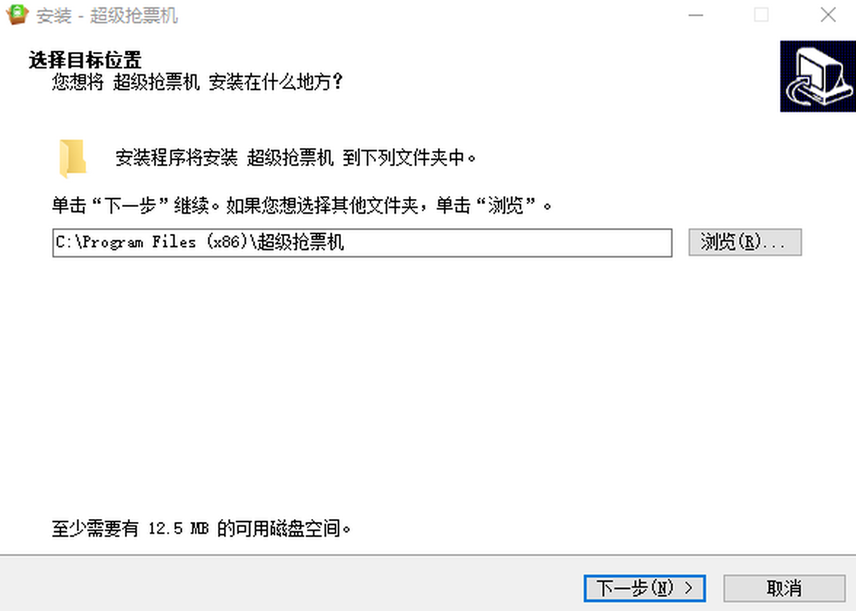The height and width of the screenshot is (611, 856).
Task: Cancel setup with the 取消 button
Action: pos(785,588)
